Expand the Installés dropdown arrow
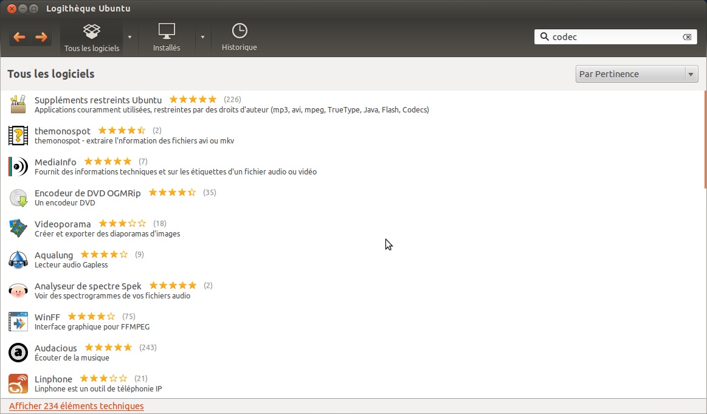Screen dimensions: 707x414 tap(202, 37)
